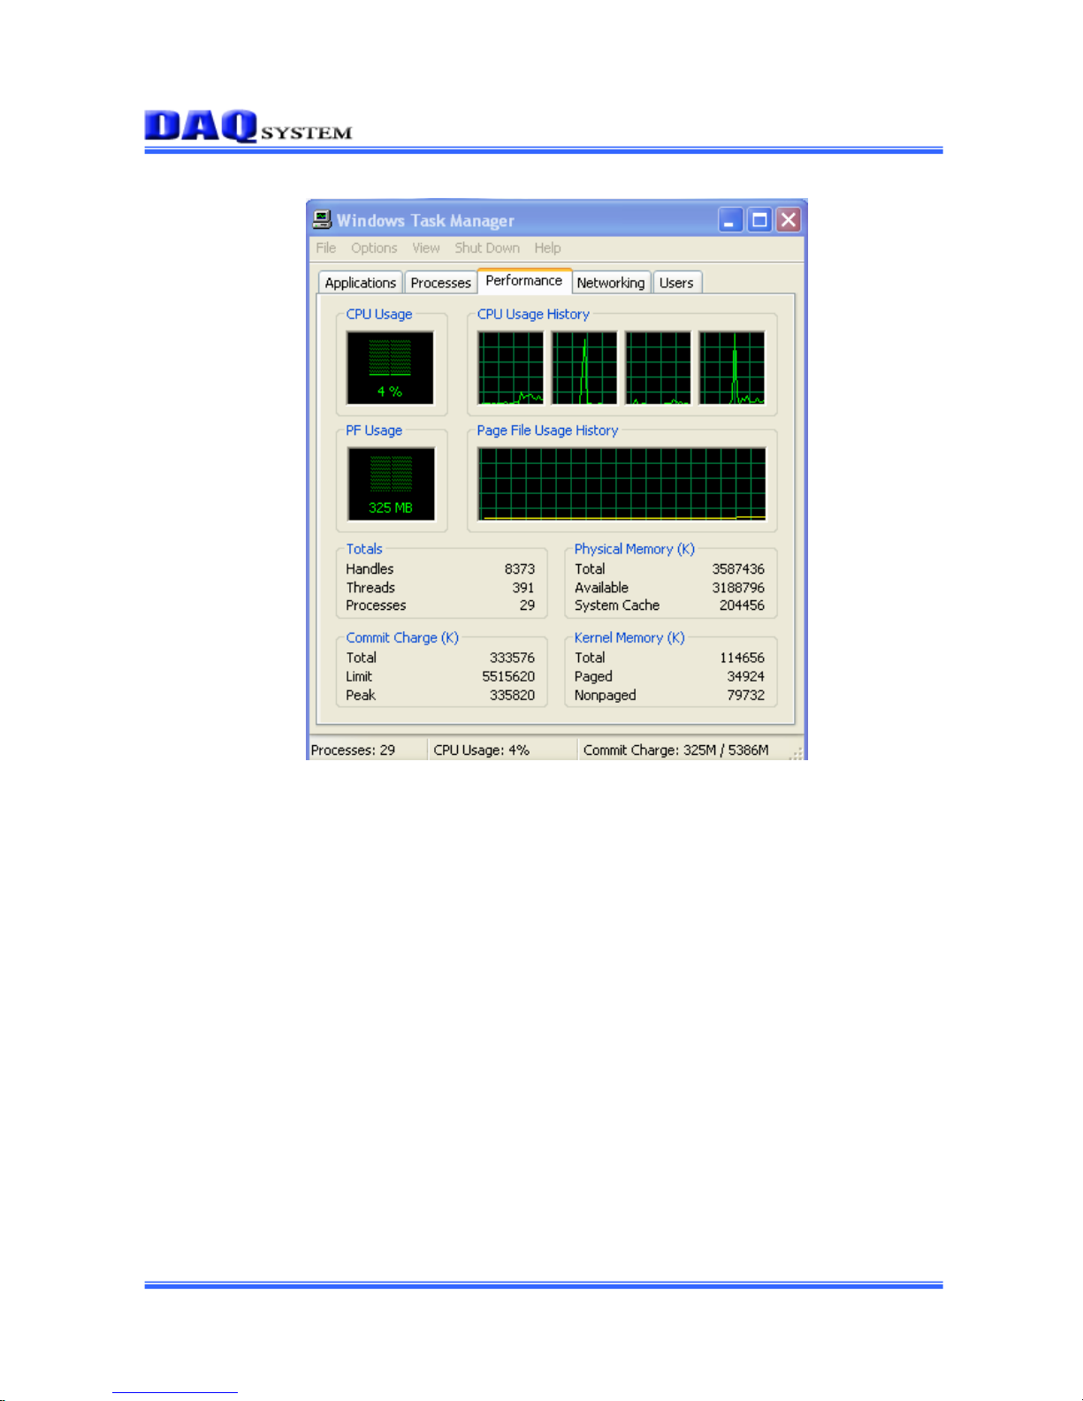Click the 'Handles' label in Totals

click(370, 569)
